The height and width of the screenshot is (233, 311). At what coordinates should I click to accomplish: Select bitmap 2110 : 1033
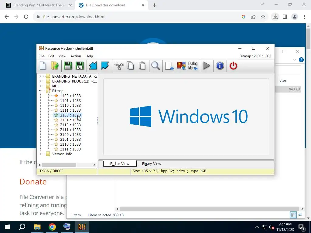pos(70,125)
